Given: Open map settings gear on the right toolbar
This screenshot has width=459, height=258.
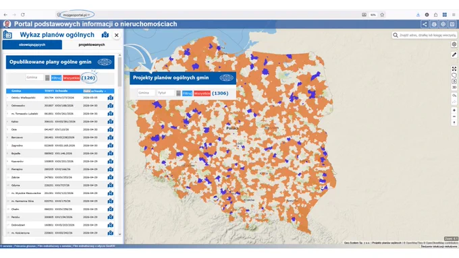Looking at the screenshot, I should coord(454,44).
